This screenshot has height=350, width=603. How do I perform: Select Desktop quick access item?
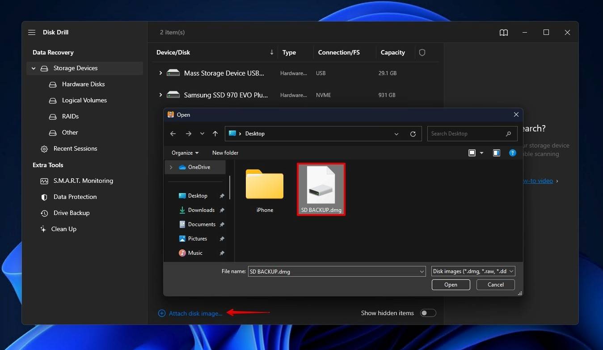[198, 196]
